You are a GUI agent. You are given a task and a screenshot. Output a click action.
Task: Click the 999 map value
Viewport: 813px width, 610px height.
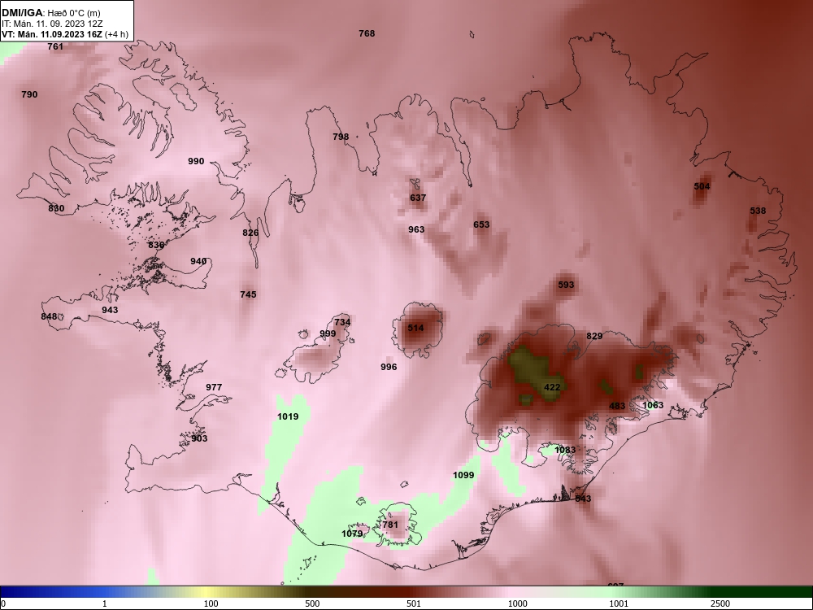[x=328, y=333]
